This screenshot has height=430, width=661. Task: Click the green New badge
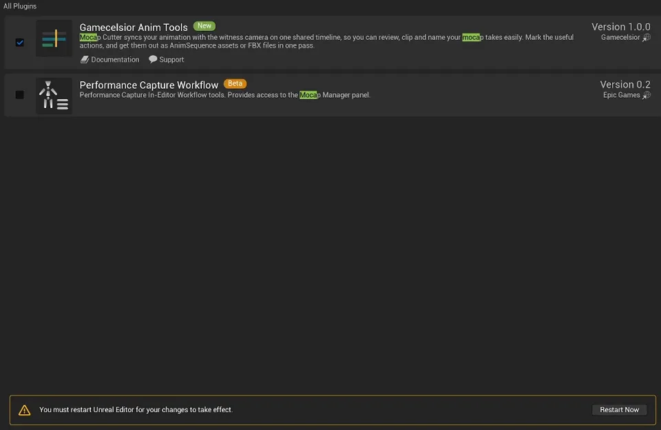pyautogui.click(x=204, y=25)
